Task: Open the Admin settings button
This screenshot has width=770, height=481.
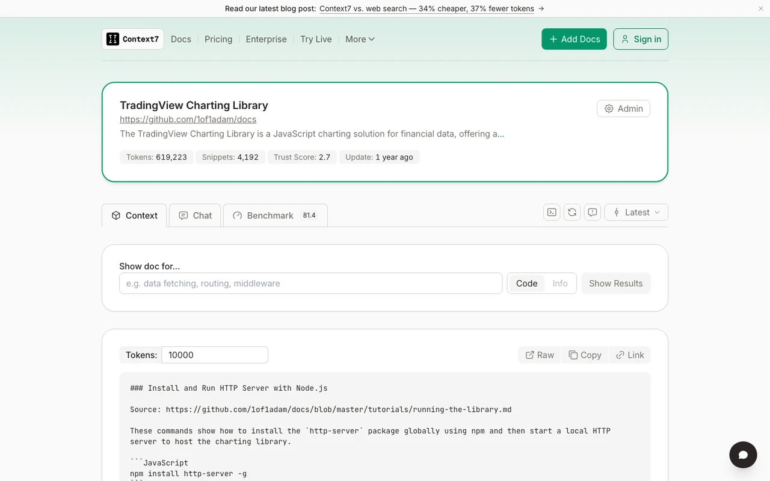Action: tap(623, 108)
